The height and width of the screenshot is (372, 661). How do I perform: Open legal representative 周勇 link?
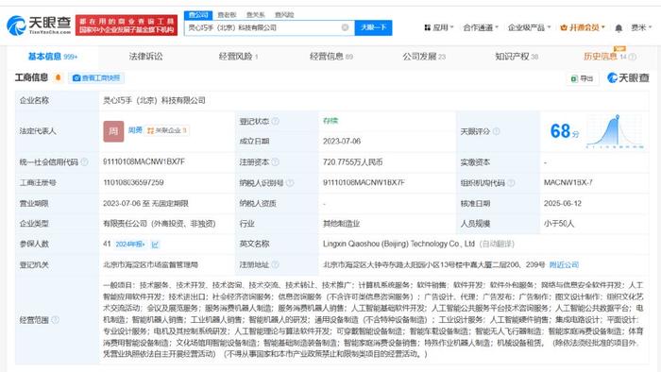click(135, 130)
